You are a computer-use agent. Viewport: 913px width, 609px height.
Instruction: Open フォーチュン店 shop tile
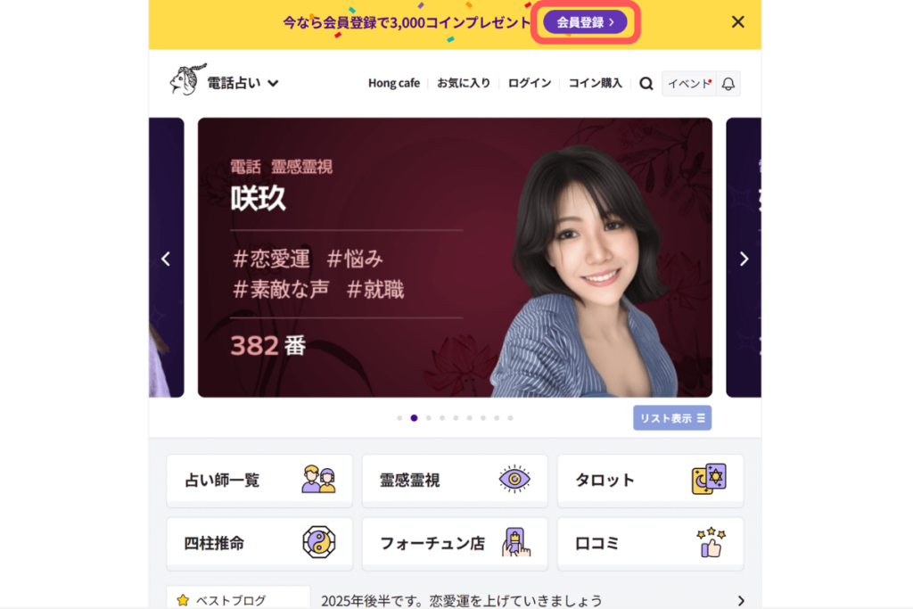click(x=455, y=543)
